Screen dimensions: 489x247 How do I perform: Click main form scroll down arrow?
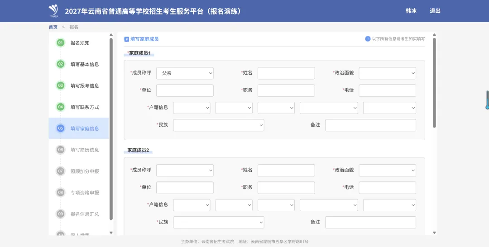[434, 233]
